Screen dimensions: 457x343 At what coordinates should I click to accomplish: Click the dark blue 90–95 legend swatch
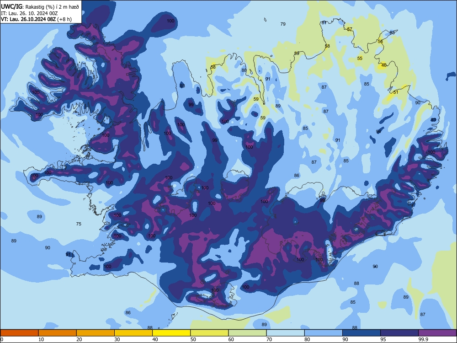click(x=361, y=333)
